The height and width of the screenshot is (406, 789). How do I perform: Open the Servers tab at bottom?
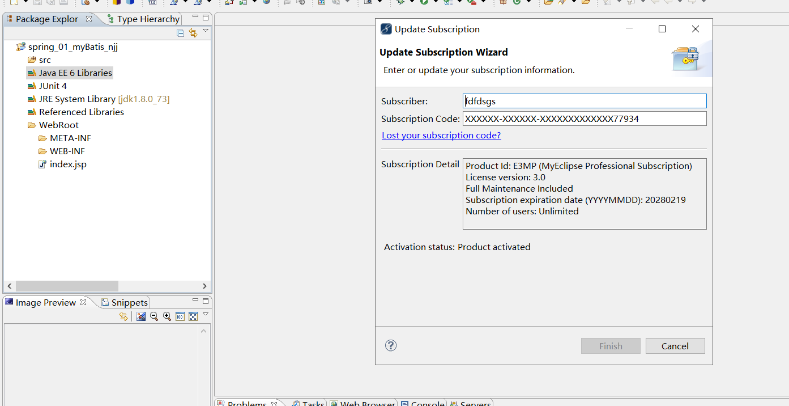[471, 403]
